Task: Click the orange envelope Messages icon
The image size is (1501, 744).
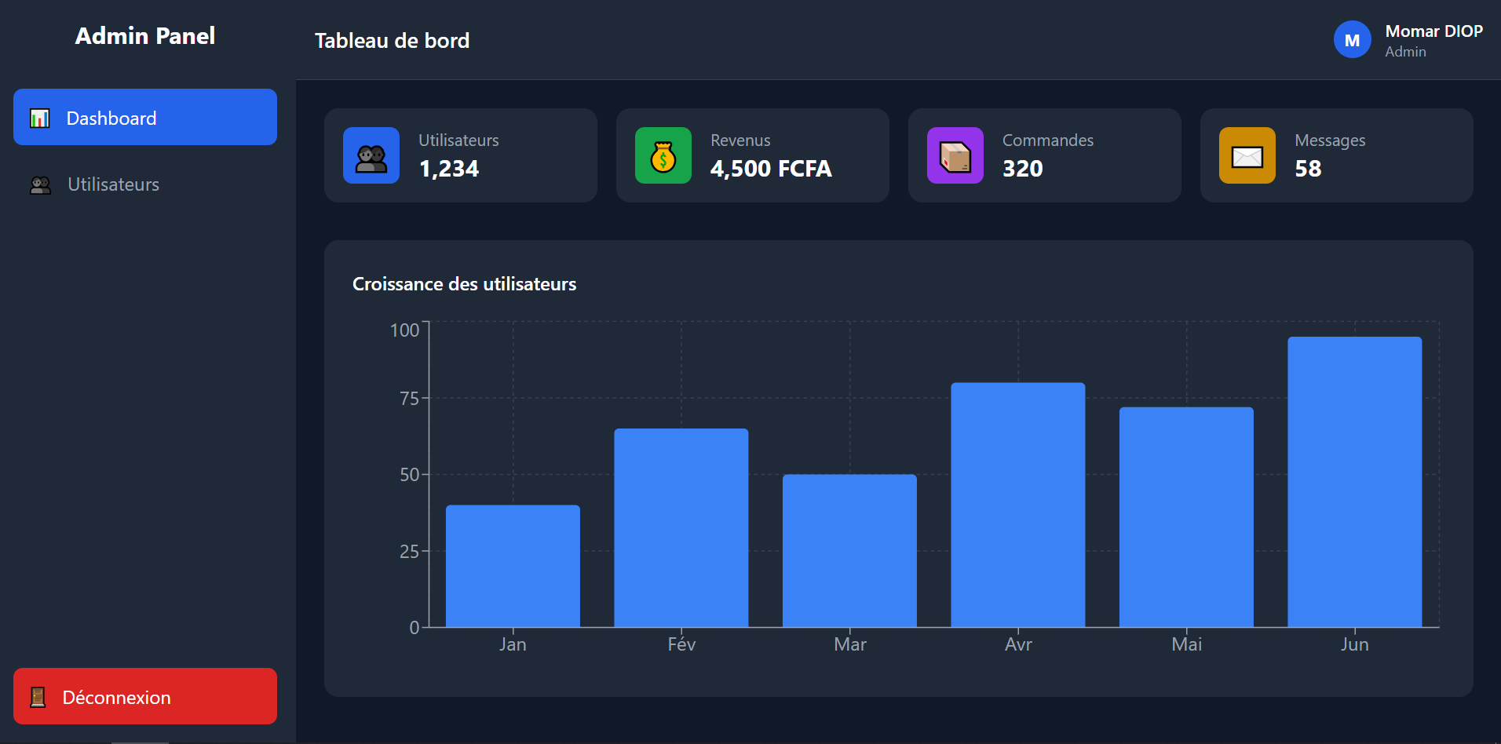Action: pos(1247,155)
